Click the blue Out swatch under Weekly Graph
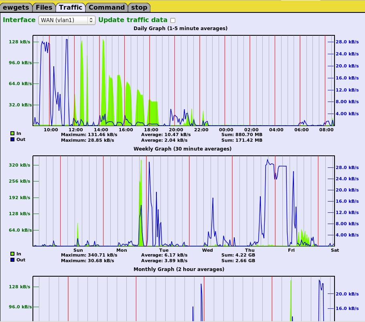This screenshot has height=322, width=365. tap(12, 260)
